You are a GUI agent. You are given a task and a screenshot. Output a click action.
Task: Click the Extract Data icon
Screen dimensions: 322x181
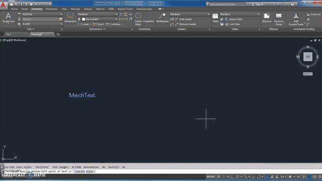coord(227,19)
